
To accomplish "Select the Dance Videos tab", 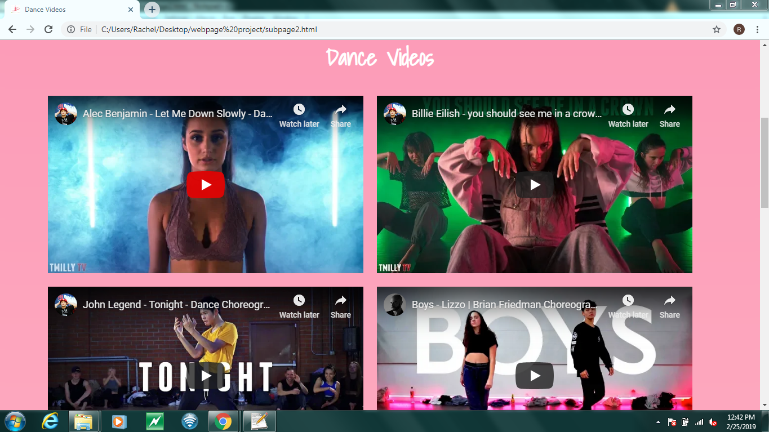I will (x=72, y=10).
